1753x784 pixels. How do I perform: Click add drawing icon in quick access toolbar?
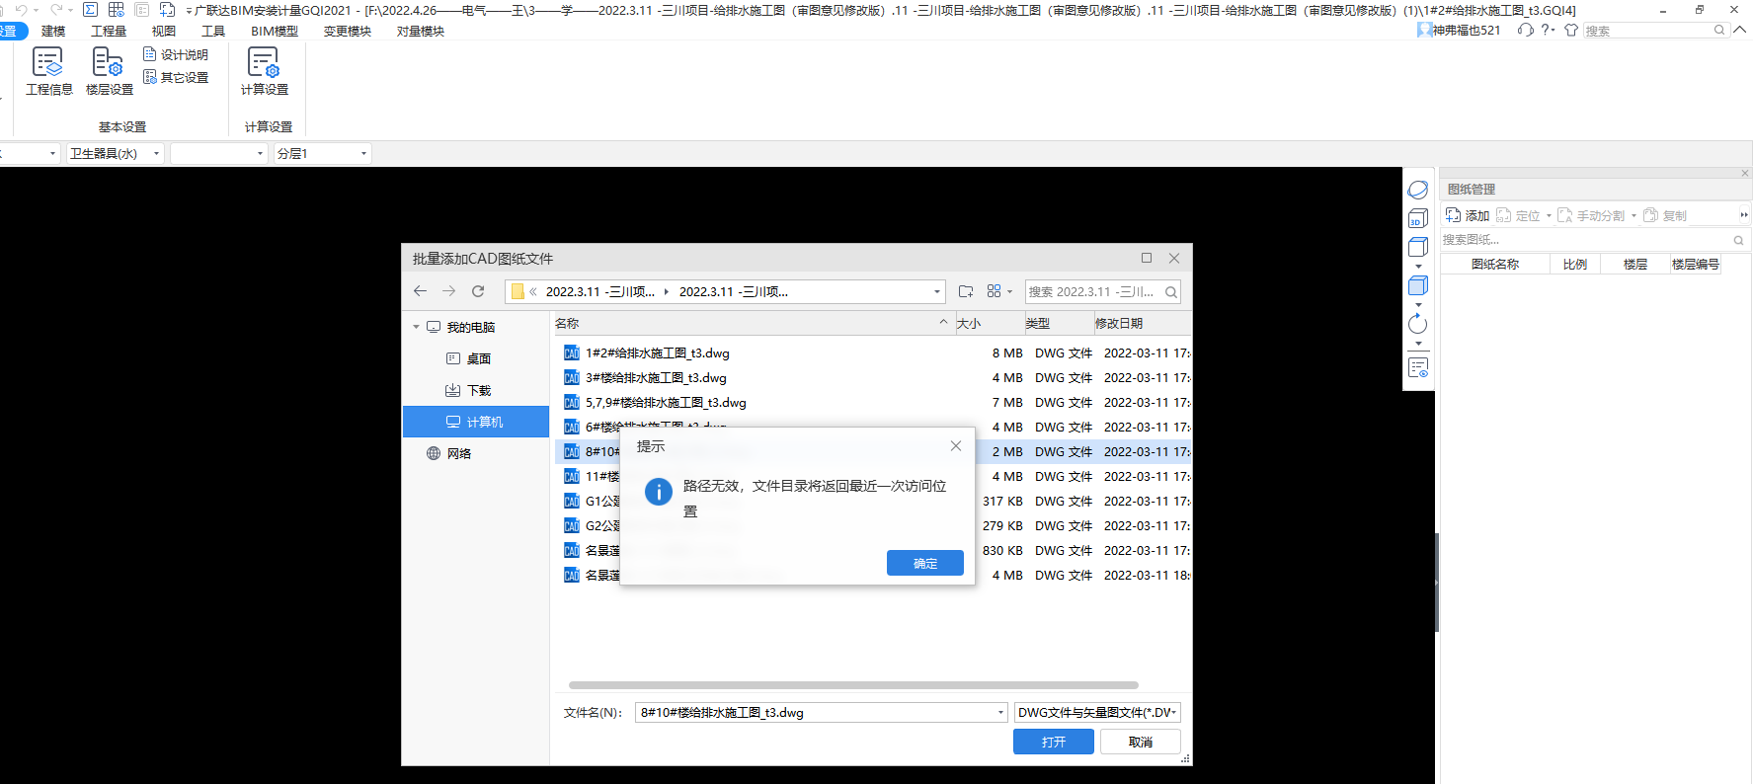tap(167, 10)
